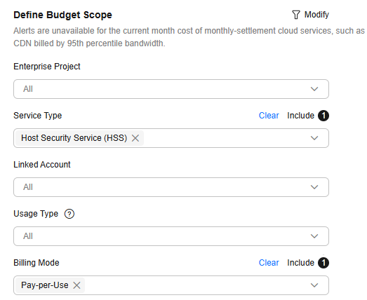Remove the Pay-per-Use tag
This screenshot has width=367, height=300.
[x=76, y=285]
